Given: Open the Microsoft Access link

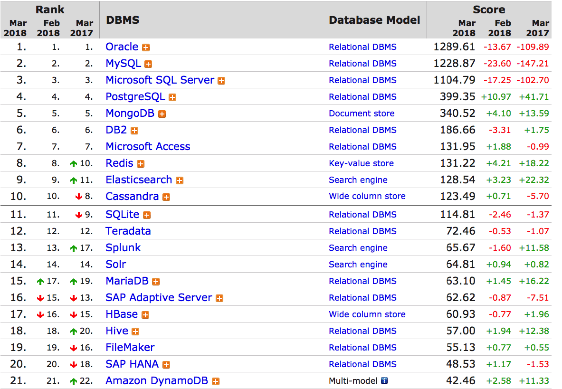Looking at the screenshot, I should coord(148,146).
